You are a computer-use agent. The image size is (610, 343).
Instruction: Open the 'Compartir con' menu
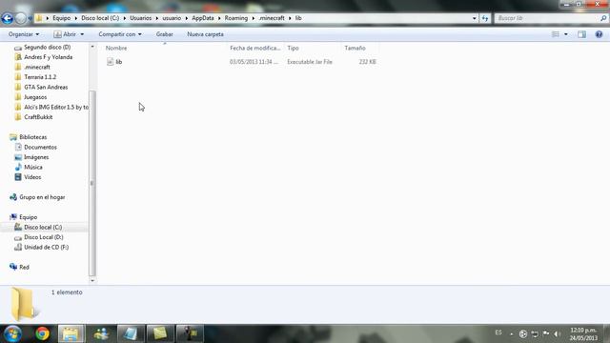[x=120, y=34]
